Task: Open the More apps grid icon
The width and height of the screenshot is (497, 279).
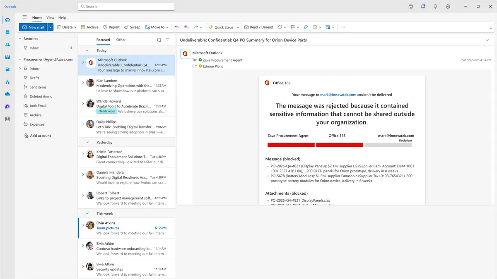Action: (x=7, y=119)
